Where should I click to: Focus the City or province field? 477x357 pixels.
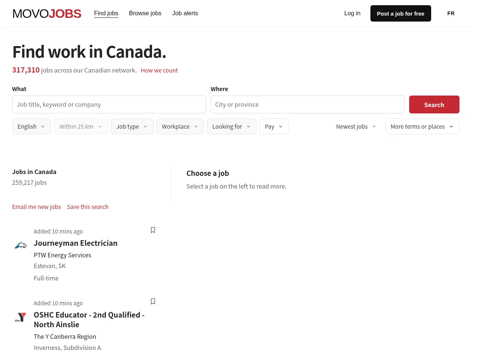(307, 104)
